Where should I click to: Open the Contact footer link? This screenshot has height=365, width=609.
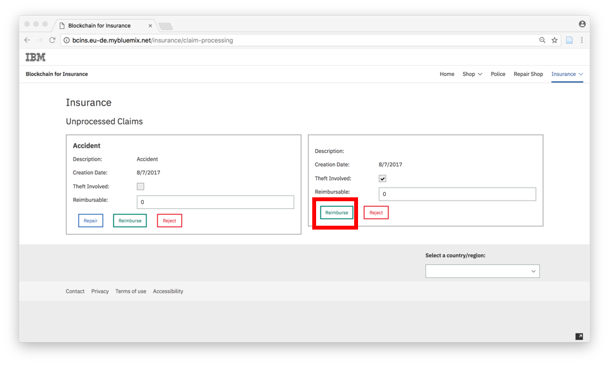pos(75,291)
